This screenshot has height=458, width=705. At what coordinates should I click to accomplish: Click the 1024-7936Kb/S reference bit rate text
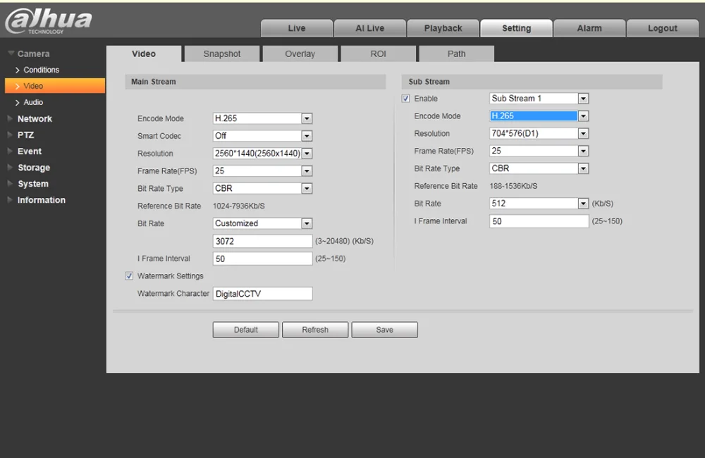click(x=239, y=206)
